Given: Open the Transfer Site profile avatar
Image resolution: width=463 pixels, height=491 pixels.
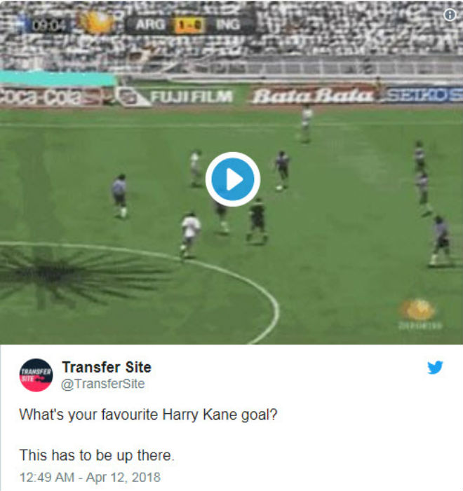Looking at the screenshot, I should coord(36,375).
